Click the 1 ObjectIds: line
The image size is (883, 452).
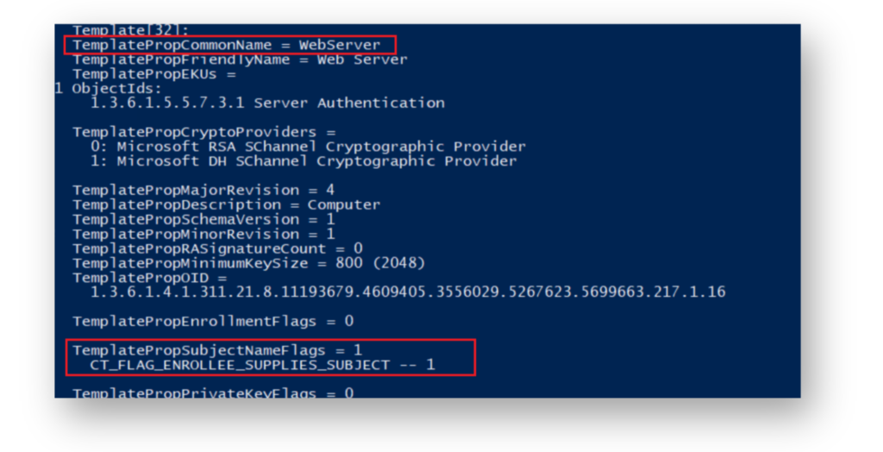coord(108,89)
